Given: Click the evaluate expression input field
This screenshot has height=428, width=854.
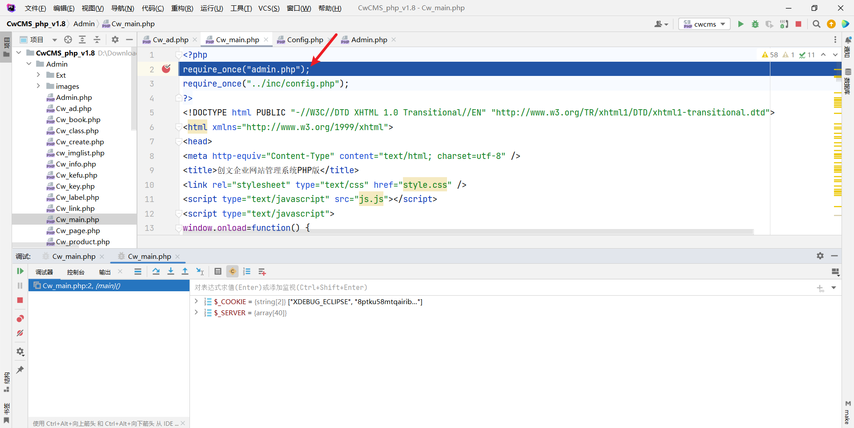Looking at the screenshot, I should coord(503,288).
